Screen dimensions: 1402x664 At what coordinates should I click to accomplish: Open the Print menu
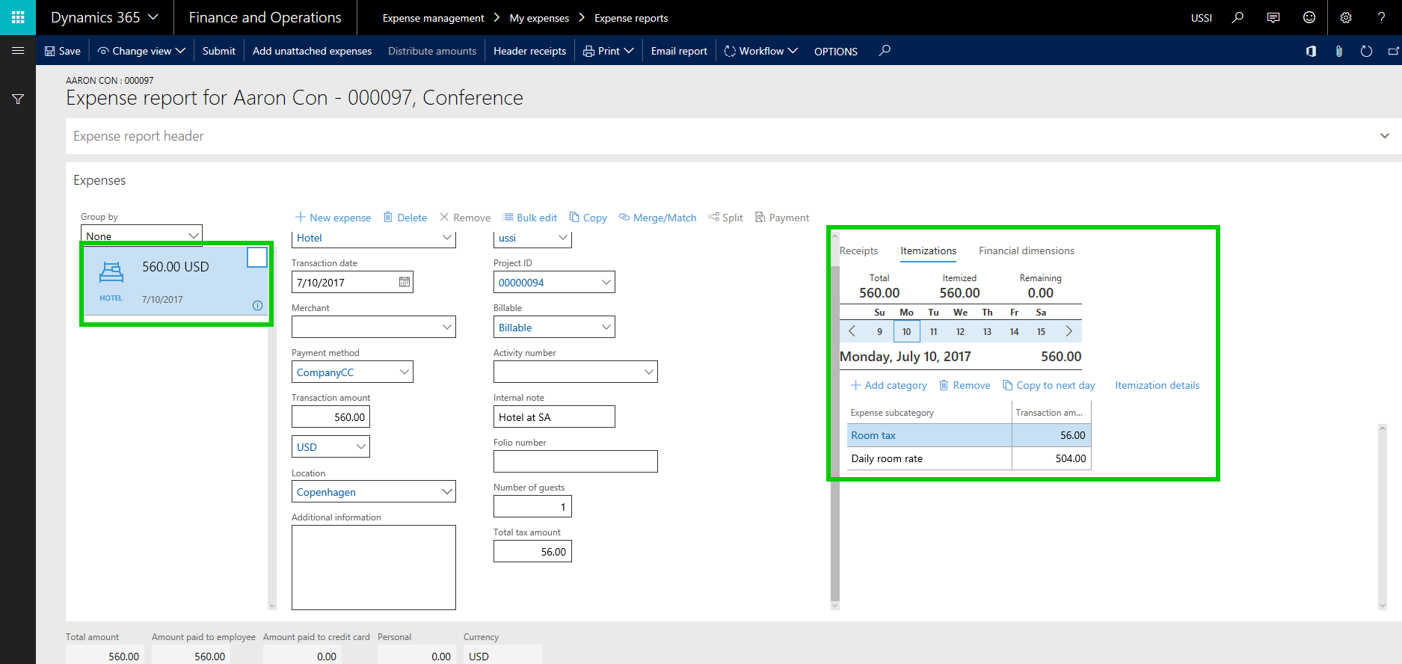[609, 51]
